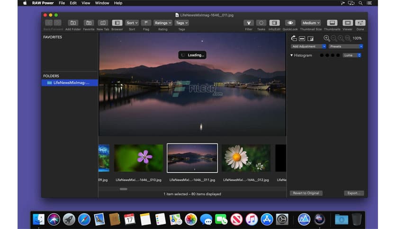Click the rotate image icon
The image size is (396, 229).
[x=294, y=38]
